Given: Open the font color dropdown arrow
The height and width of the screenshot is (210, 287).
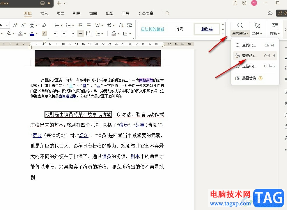Looking at the screenshot, I should 37,34.
